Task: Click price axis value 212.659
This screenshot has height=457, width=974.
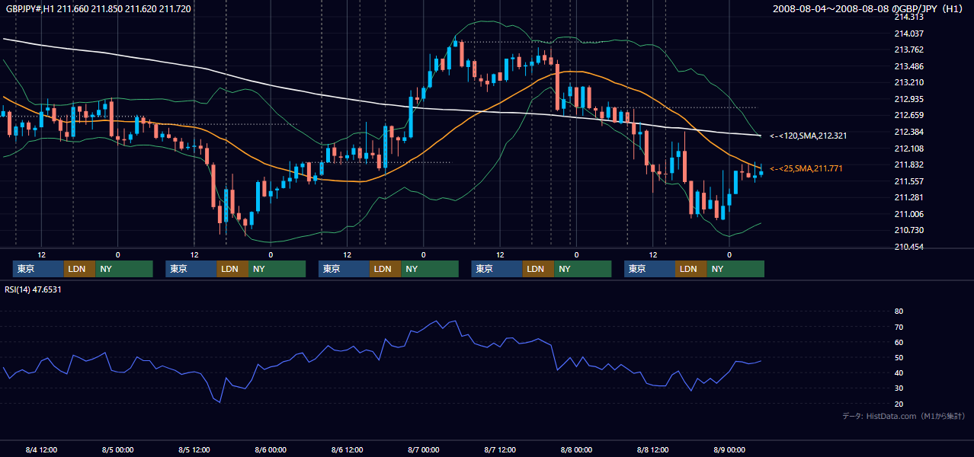Action: tap(908, 116)
